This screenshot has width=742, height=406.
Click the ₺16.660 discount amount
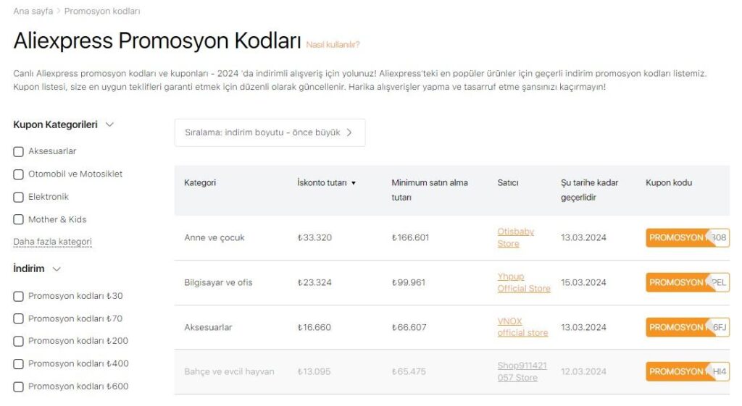pos(314,327)
